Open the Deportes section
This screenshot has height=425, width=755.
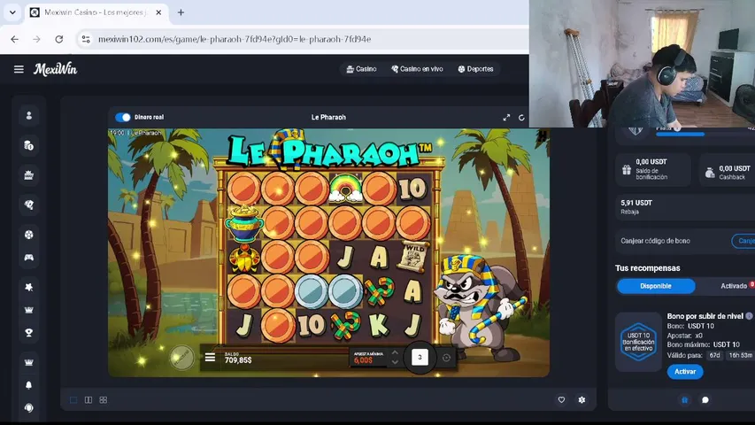[475, 69]
